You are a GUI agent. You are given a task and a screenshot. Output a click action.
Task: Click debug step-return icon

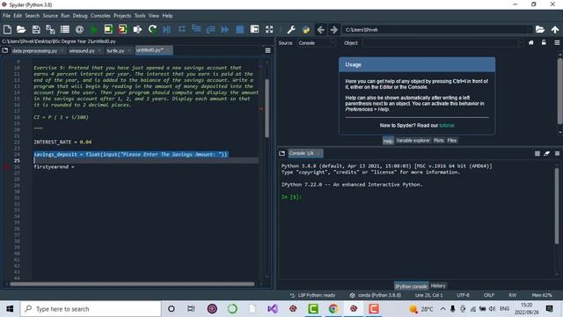tap(210, 29)
